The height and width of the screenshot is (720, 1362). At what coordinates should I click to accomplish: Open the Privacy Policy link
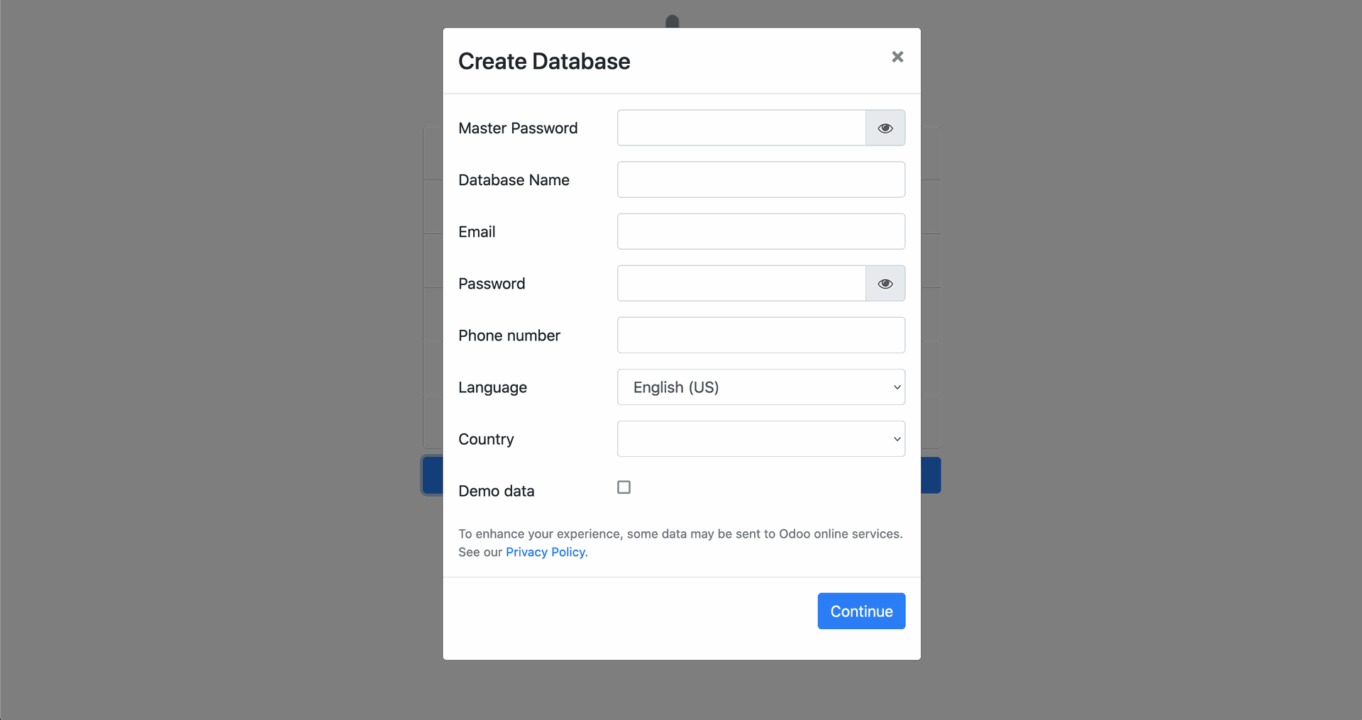545,552
